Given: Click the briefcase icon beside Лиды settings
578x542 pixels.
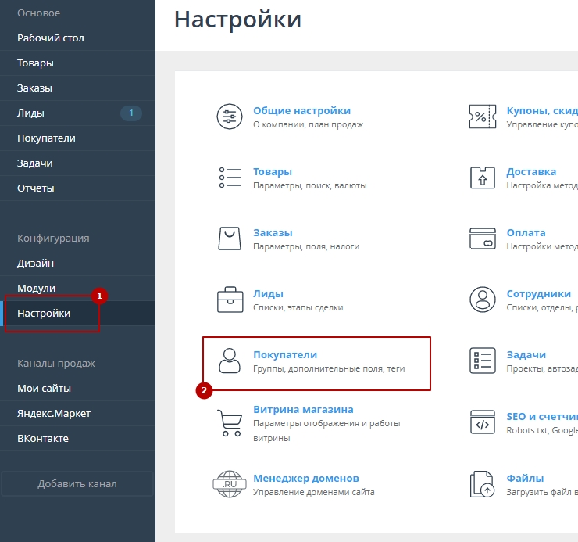Looking at the screenshot, I should [x=230, y=300].
